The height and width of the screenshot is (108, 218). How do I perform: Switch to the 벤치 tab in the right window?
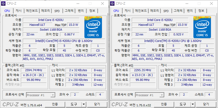[x=190, y=11]
